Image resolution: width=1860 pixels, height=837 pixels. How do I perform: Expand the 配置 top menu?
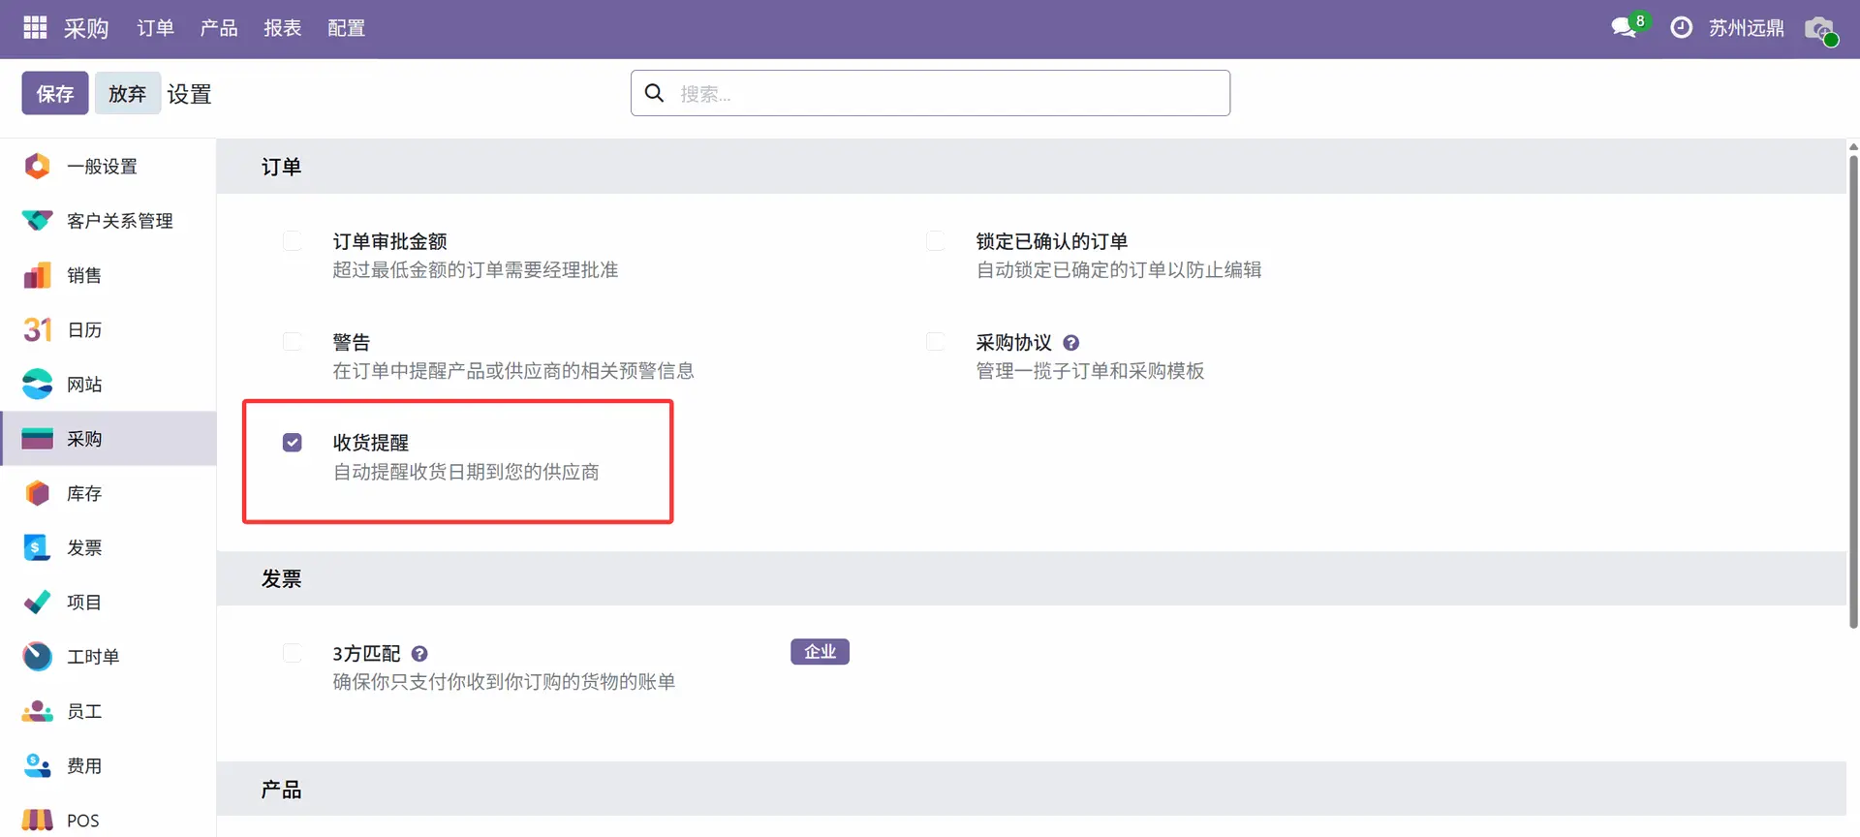click(x=346, y=28)
